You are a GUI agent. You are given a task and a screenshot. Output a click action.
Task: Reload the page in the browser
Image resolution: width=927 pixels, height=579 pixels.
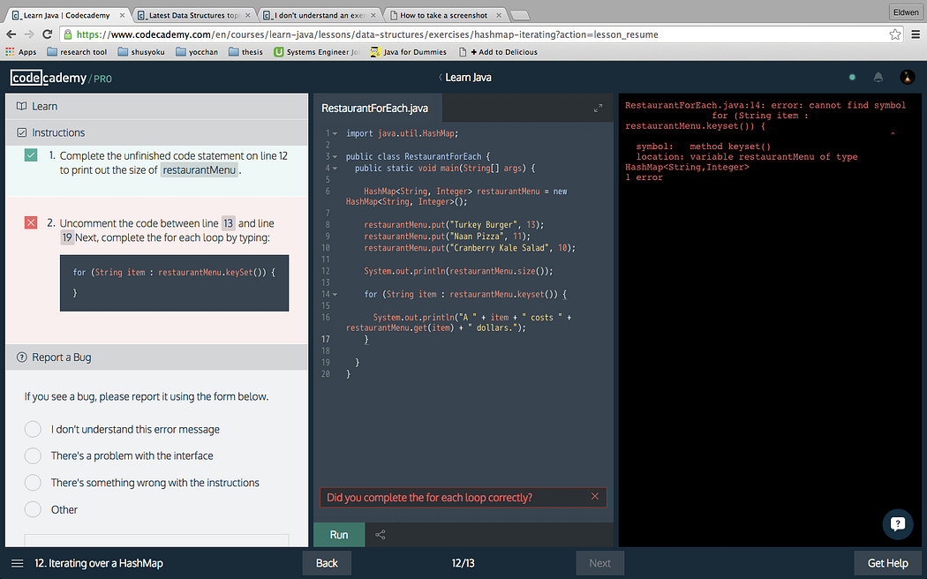pos(48,34)
